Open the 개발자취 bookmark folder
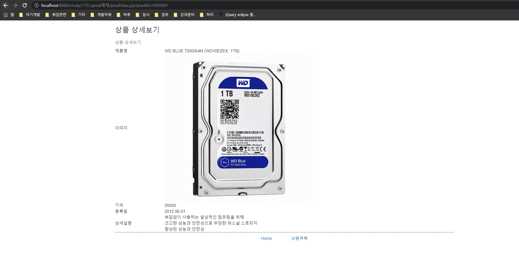This screenshot has height=255, width=519. click(101, 15)
